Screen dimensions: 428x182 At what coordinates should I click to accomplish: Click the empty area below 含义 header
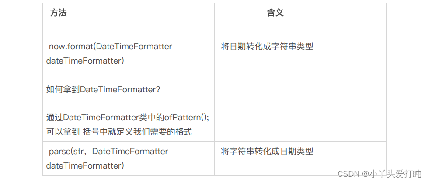tap(300, 27)
